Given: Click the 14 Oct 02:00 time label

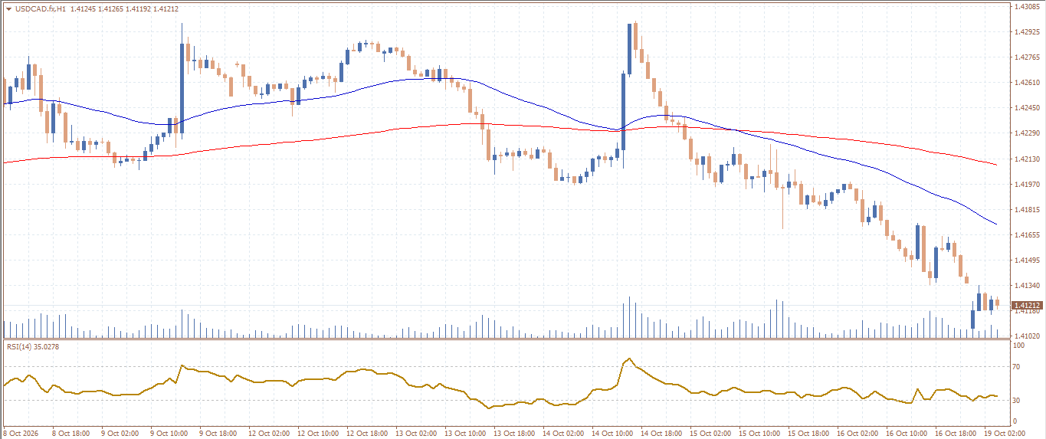Looking at the screenshot, I should pyautogui.click(x=565, y=434).
